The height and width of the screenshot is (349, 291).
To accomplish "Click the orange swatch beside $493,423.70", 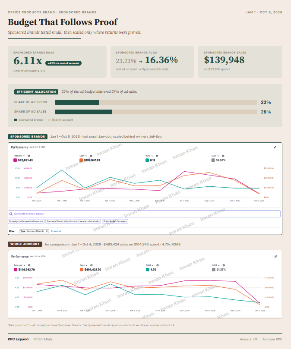I will tap(82, 270).
